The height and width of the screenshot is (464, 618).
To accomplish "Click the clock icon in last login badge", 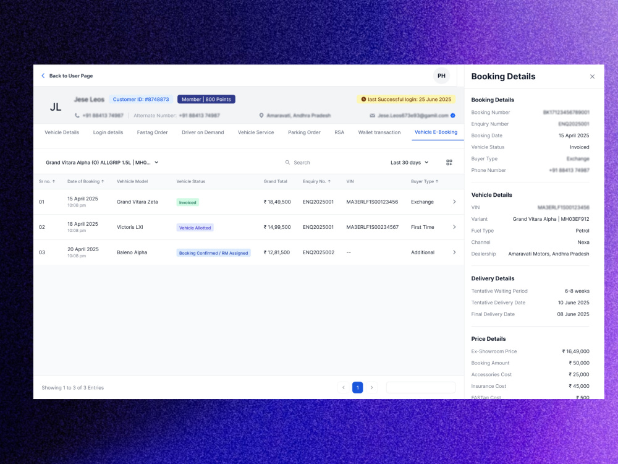I will 363,100.
